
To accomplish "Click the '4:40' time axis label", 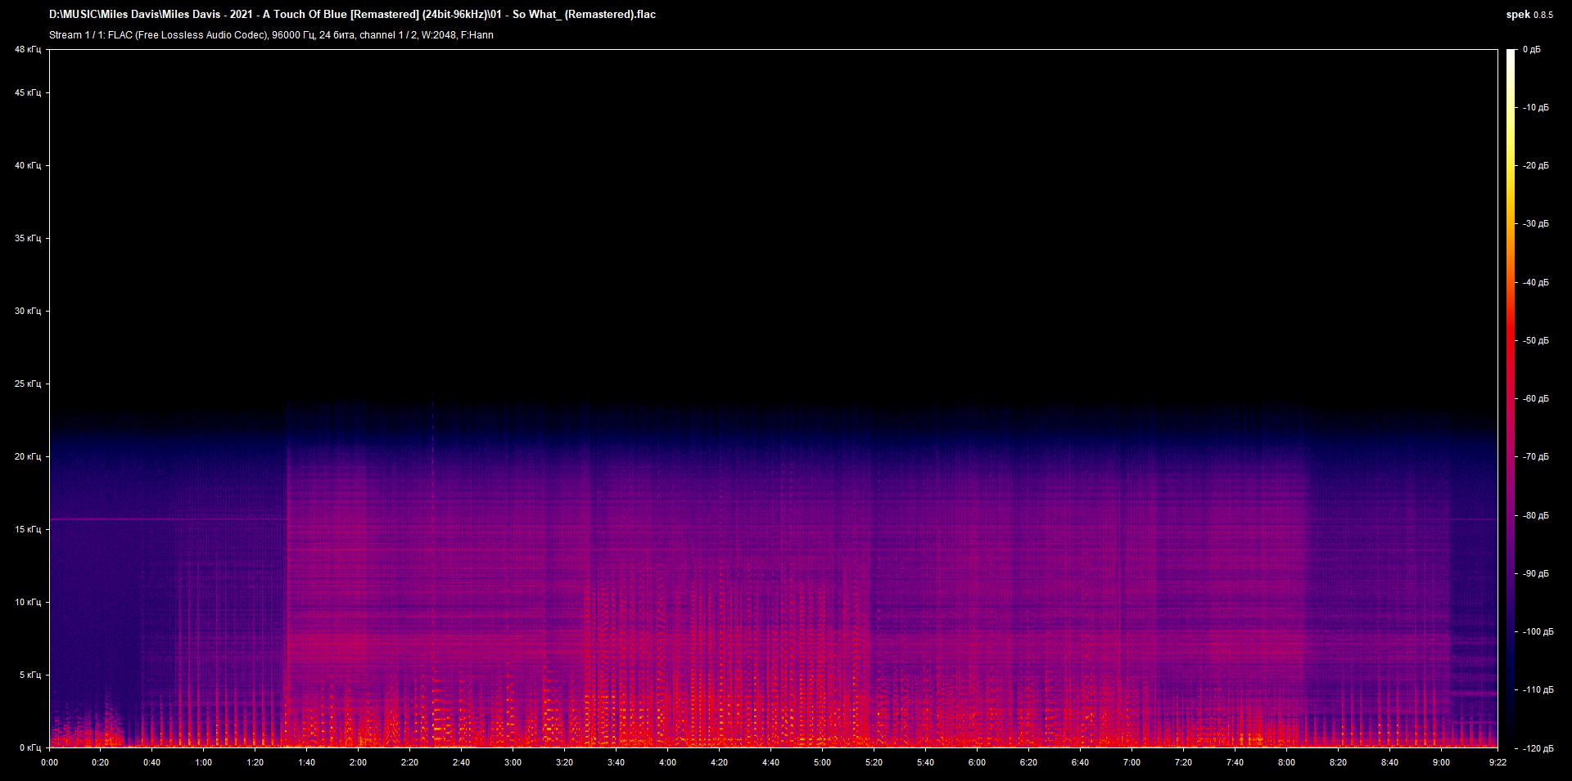I will [x=771, y=763].
